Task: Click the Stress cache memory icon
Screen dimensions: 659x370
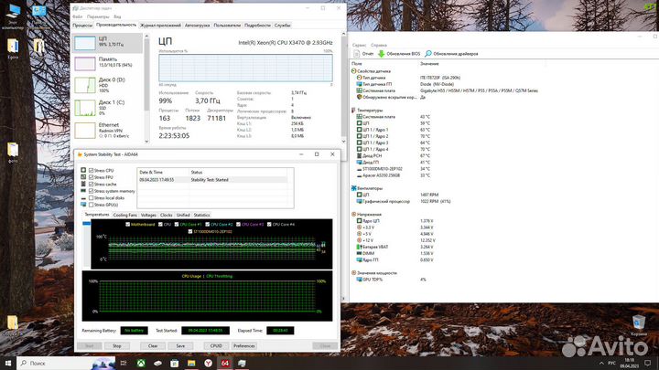Action: pyautogui.click(x=83, y=185)
